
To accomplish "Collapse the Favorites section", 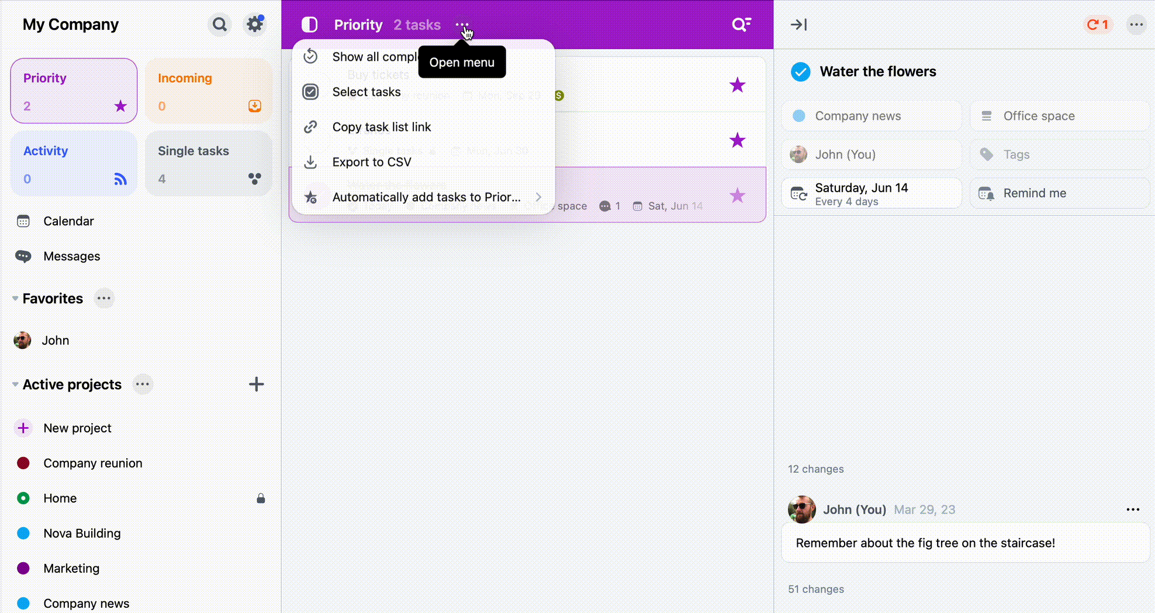I will (15, 298).
